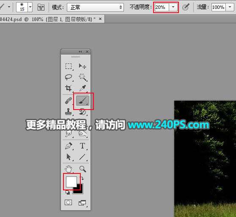The width and height of the screenshot is (236, 217).
Task: Select the Smudge finger tool
Action: point(69,134)
